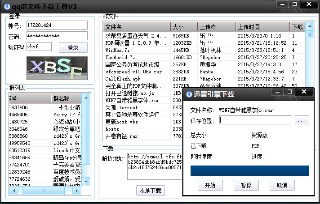Screen dimensions: 320x204
Task: Maximize the qq群文件下载工具 main window
Action: pos(294,4)
